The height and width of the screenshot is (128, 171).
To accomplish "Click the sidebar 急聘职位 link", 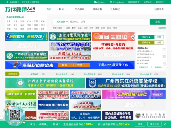I will 158,67.
